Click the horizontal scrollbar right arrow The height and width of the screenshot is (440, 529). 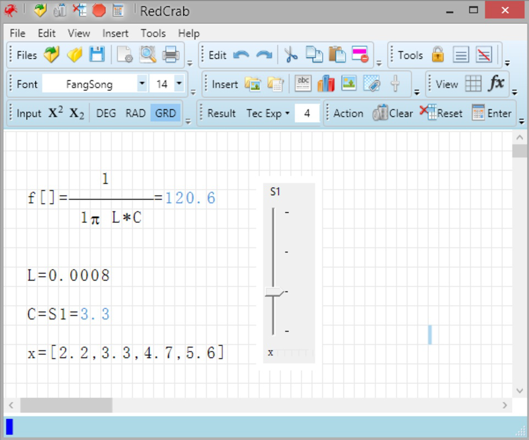pyautogui.click(x=505, y=405)
